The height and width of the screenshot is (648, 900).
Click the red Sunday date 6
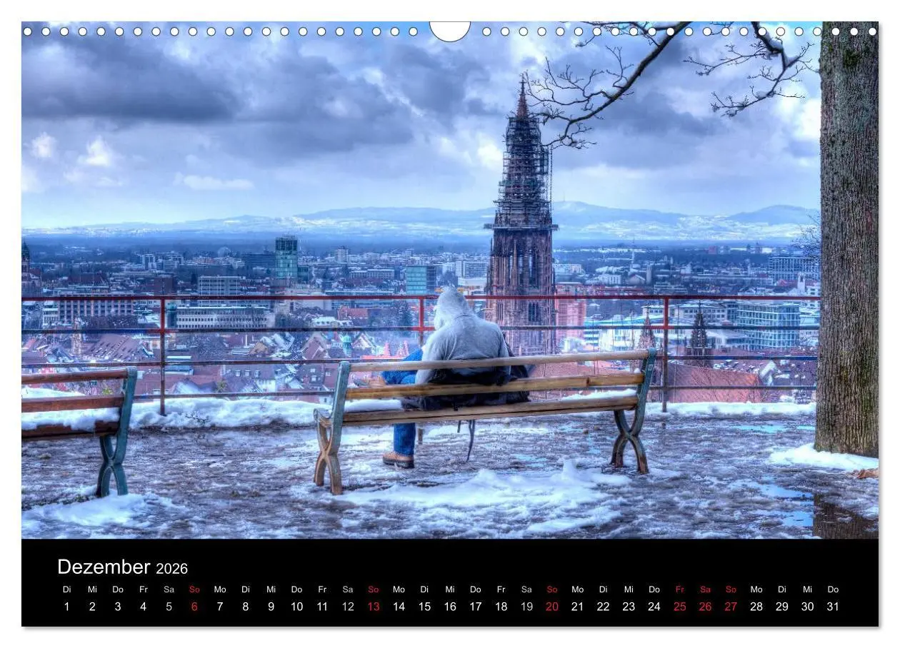194,607
